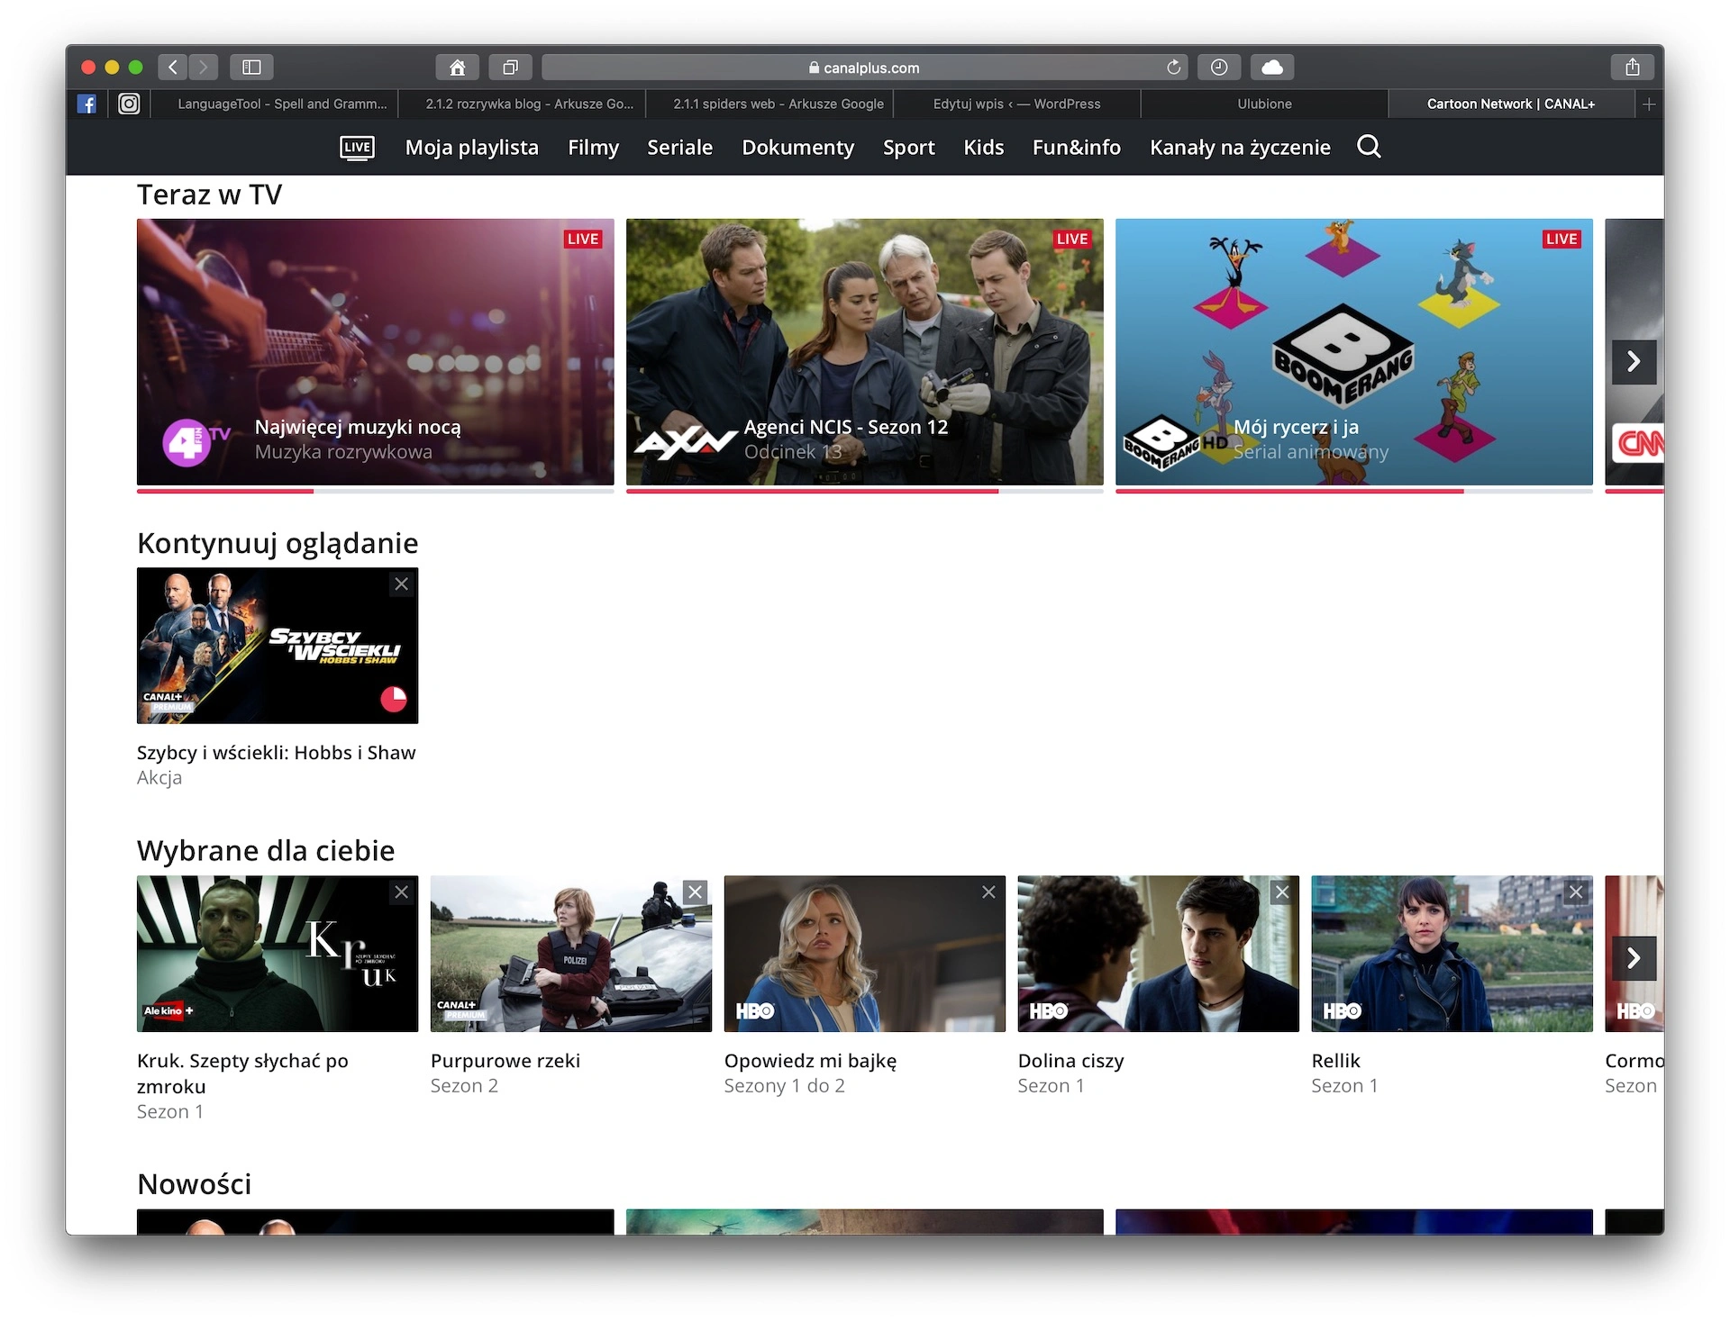Dismiss the Purpurowe rzeki recommendation
The width and height of the screenshot is (1730, 1322).
pyautogui.click(x=695, y=892)
